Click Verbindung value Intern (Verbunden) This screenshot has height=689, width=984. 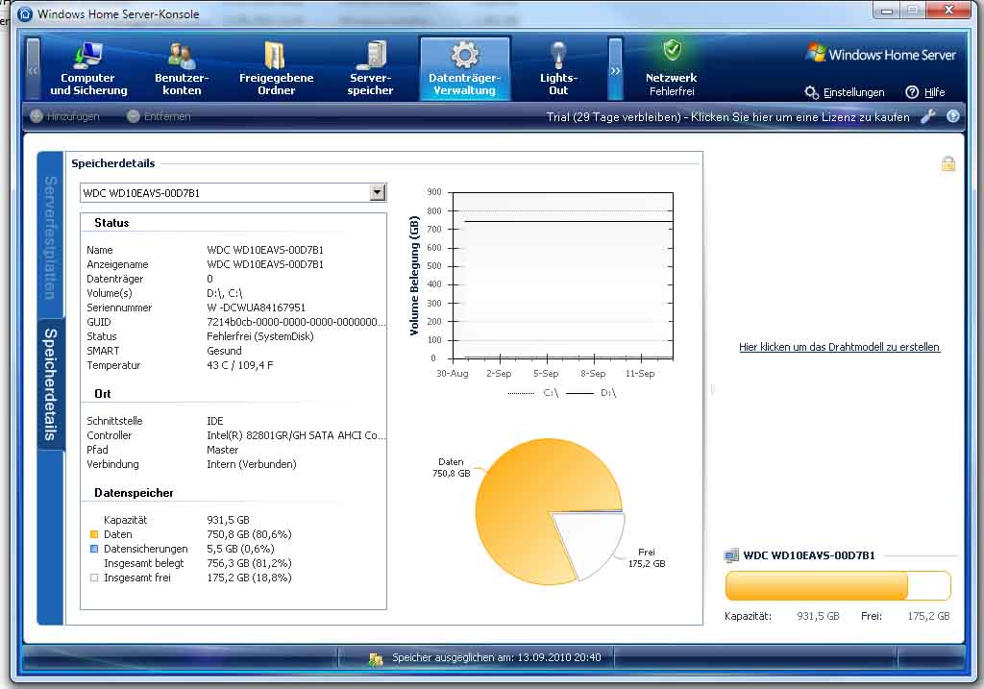pyautogui.click(x=252, y=464)
